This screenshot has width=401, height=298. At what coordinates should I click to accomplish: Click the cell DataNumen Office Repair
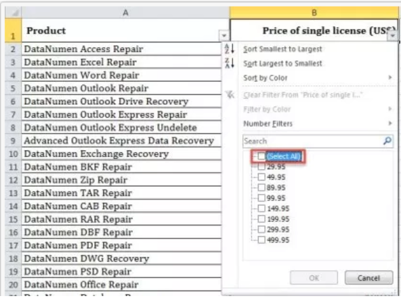(x=122, y=285)
